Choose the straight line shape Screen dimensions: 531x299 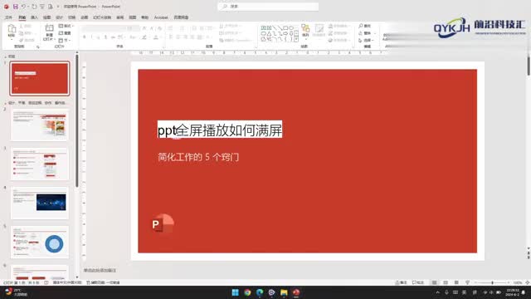pyautogui.click(x=275, y=27)
